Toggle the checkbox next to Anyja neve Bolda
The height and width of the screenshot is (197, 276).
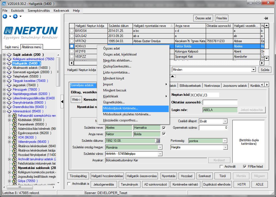coord(164,134)
